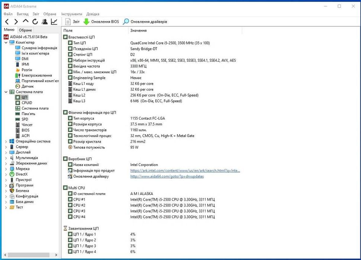This screenshot has width=361, height=260.
Task: Start Оновлення BIOS update
Action: coord(101,22)
